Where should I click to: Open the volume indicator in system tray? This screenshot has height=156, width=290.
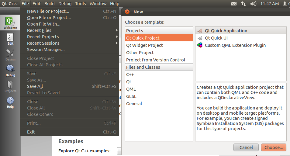tap(253, 4)
